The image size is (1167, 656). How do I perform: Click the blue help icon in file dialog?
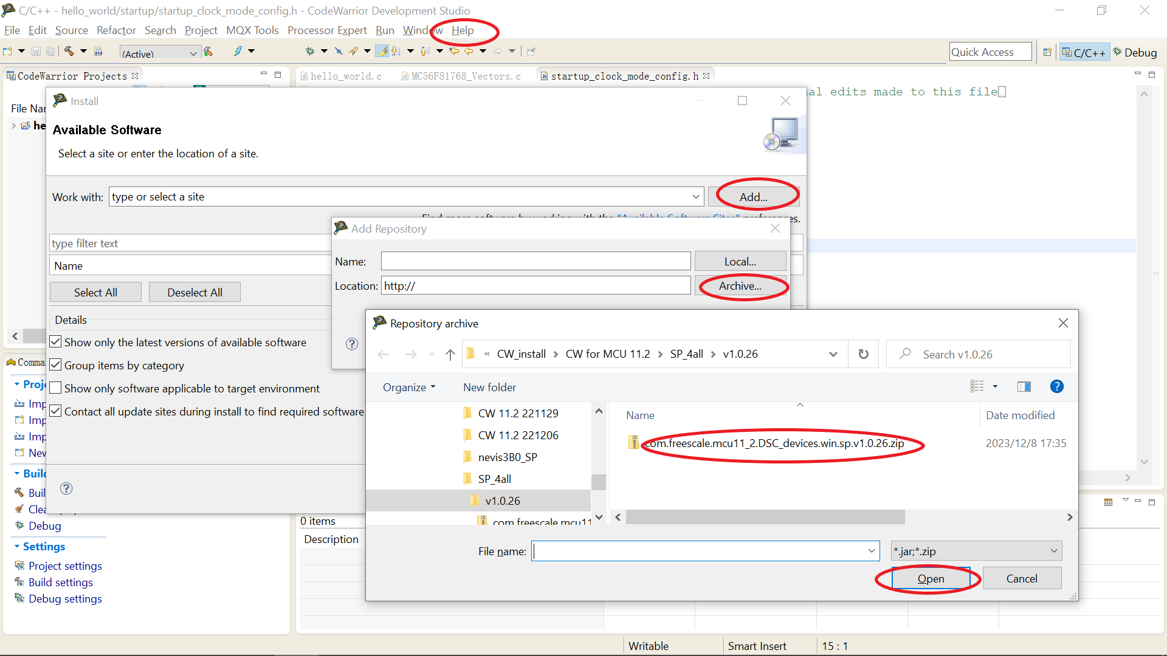(x=1057, y=386)
